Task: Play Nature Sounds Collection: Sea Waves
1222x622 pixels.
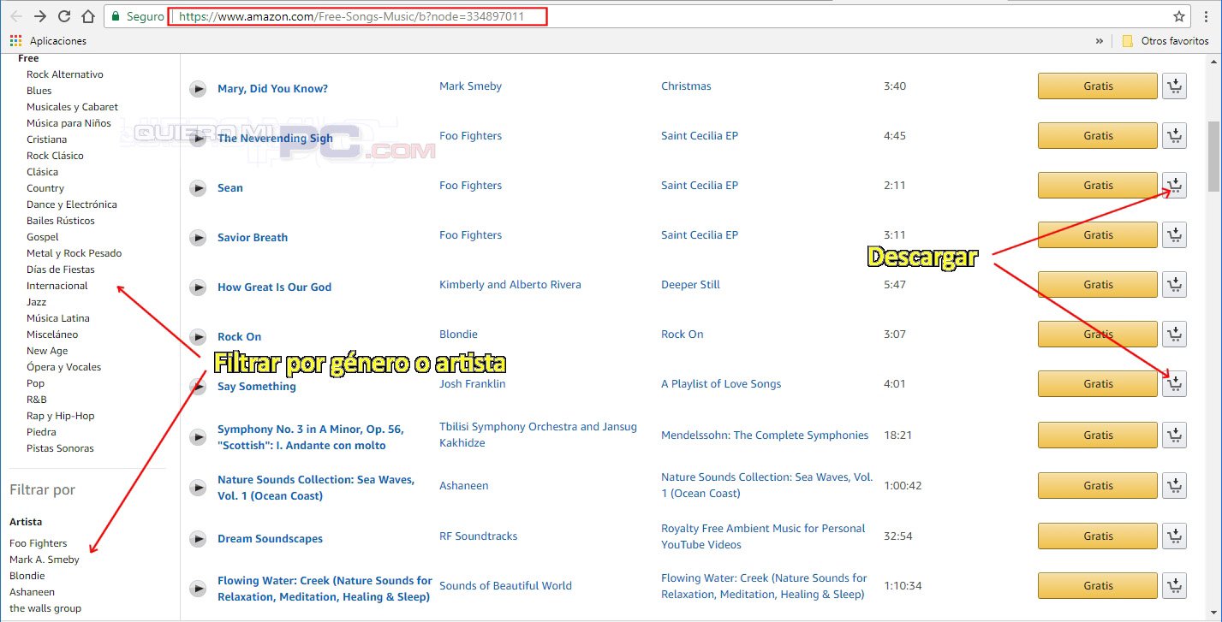Action: (198, 488)
